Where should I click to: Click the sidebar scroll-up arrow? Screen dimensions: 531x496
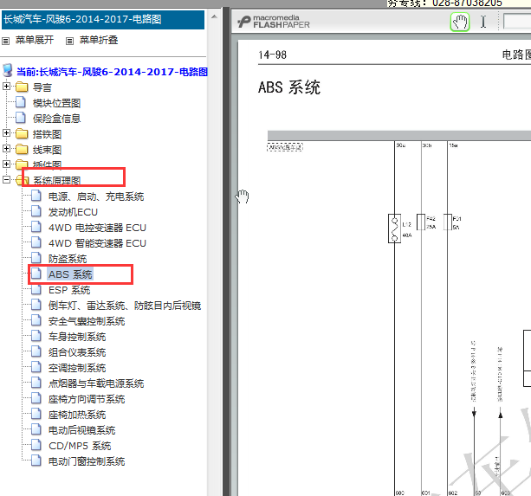(x=214, y=16)
